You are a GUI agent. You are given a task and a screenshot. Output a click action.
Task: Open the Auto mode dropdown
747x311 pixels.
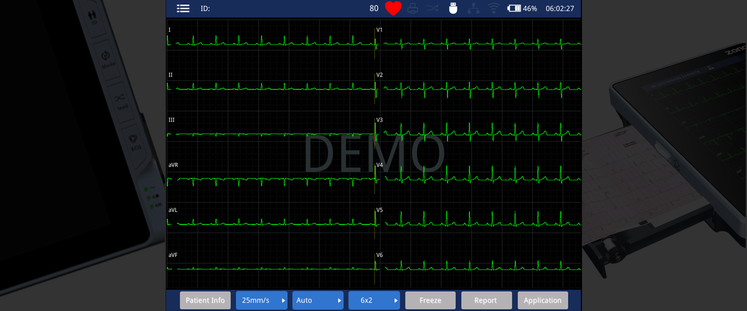click(x=317, y=300)
